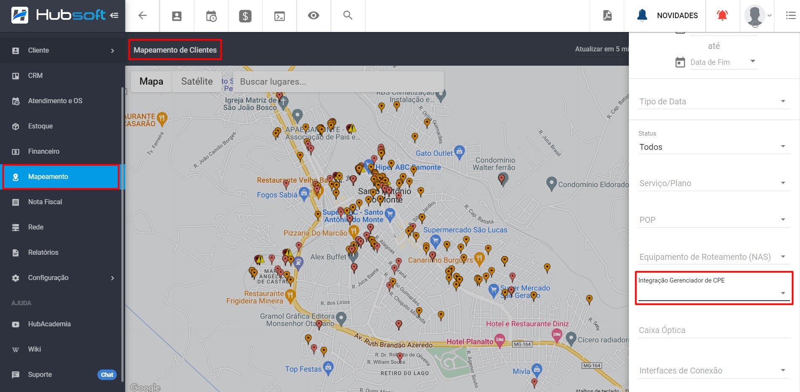Image resolution: width=800 pixels, height=392 pixels.
Task: Click the Buscar lugares search field
Action: 338,82
